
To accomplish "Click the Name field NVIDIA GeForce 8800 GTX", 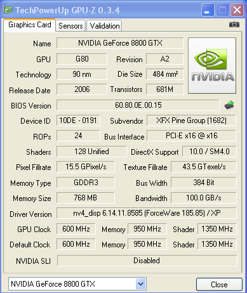I will [x=120, y=43].
